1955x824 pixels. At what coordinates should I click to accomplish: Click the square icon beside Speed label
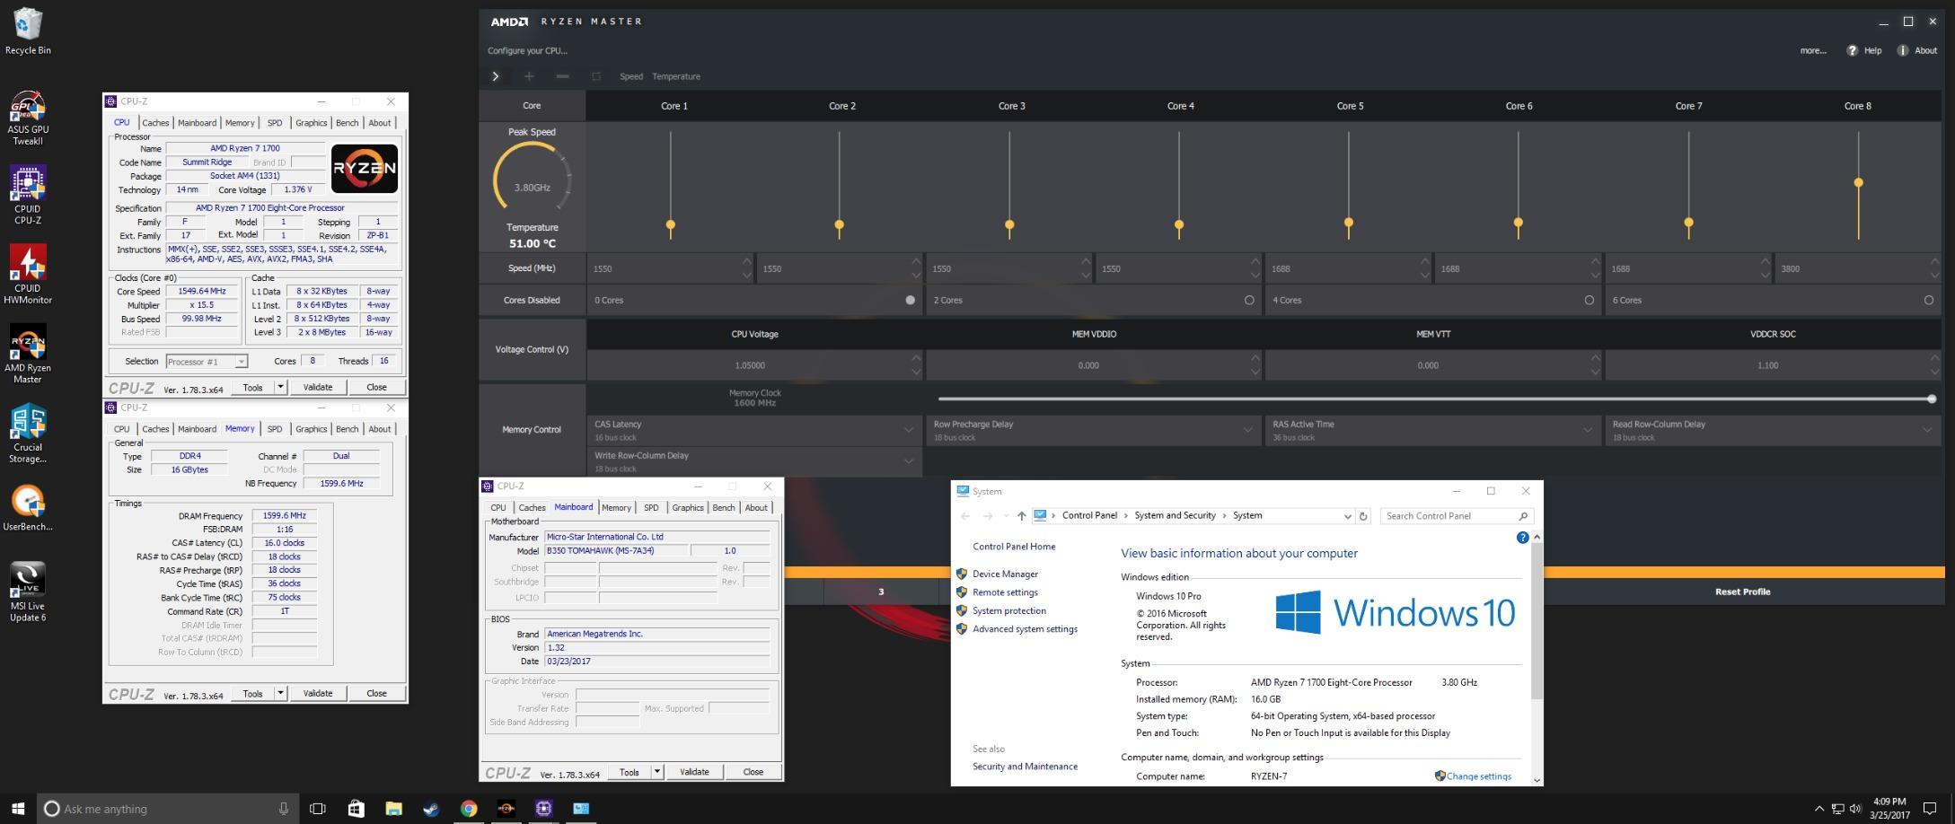coord(595,76)
